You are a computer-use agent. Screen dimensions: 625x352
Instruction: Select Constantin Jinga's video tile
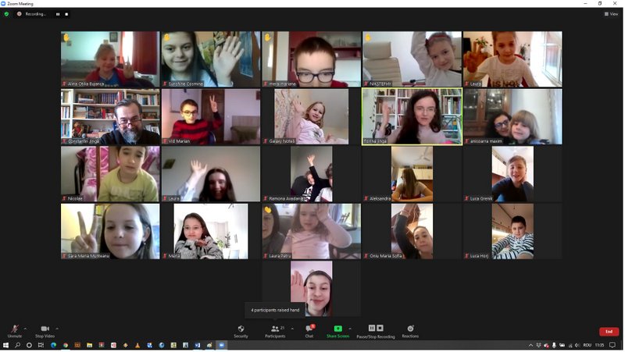[110, 116]
